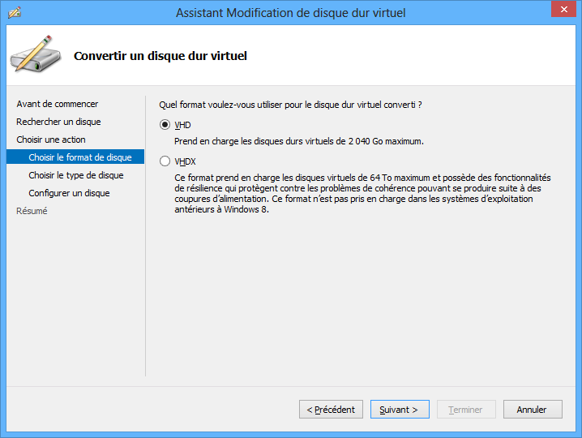The image size is (582, 438).
Task: Select "Choisir une action" in the sidebar
Action: coord(51,140)
